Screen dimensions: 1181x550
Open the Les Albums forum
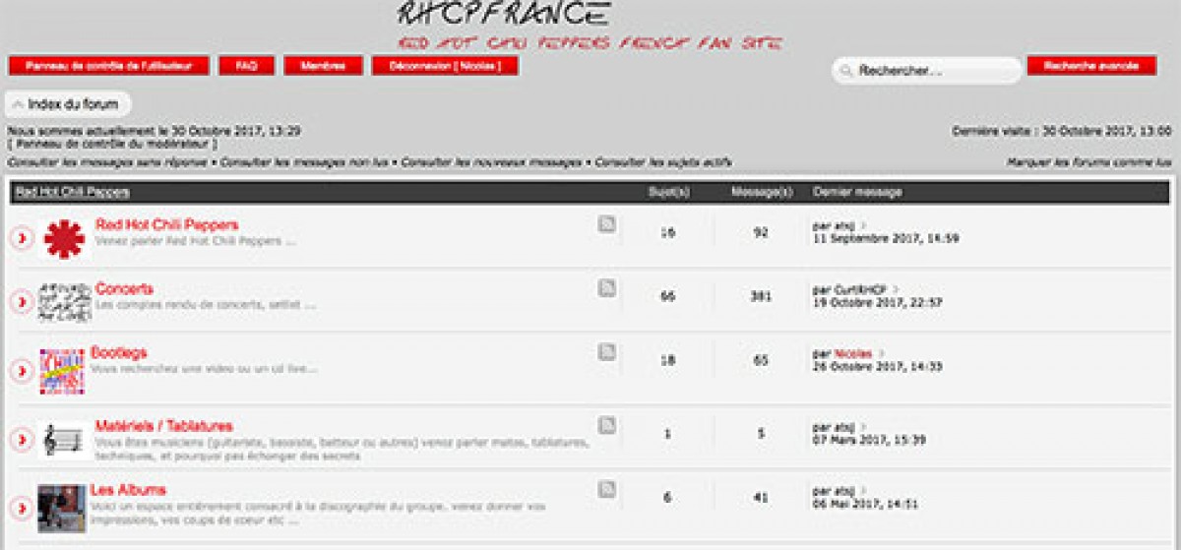click(128, 490)
